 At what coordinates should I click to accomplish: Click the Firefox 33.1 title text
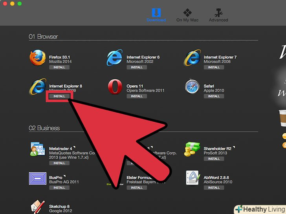tap(59, 57)
